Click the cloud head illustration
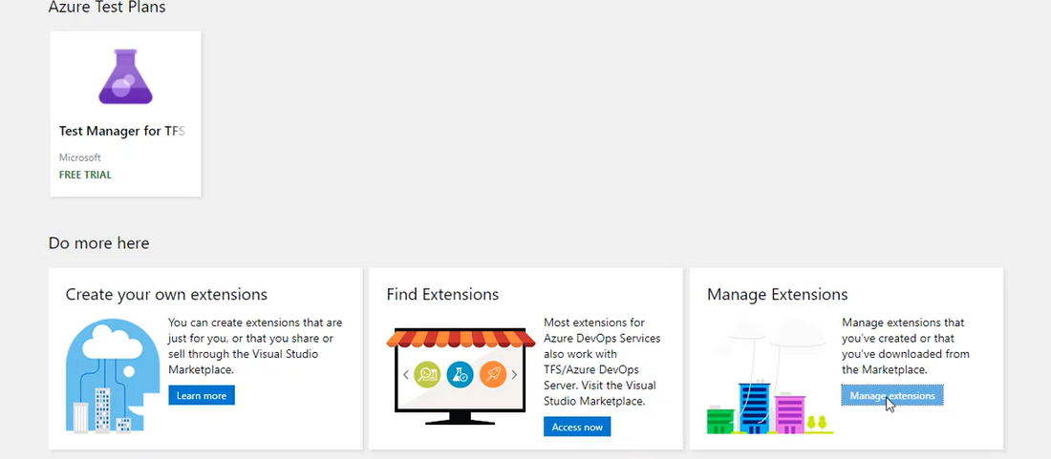 click(x=113, y=375)
